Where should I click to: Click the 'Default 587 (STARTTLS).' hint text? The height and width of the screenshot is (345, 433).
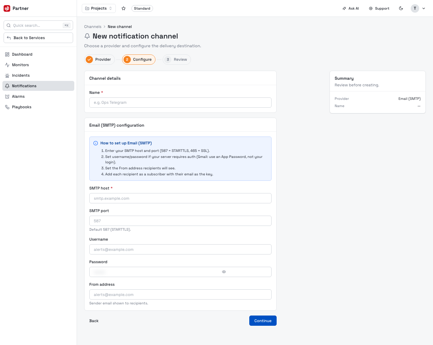110,229
